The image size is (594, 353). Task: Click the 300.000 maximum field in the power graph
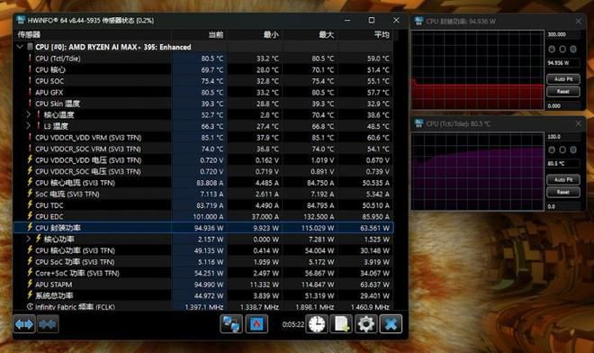(x=563, y=34)
